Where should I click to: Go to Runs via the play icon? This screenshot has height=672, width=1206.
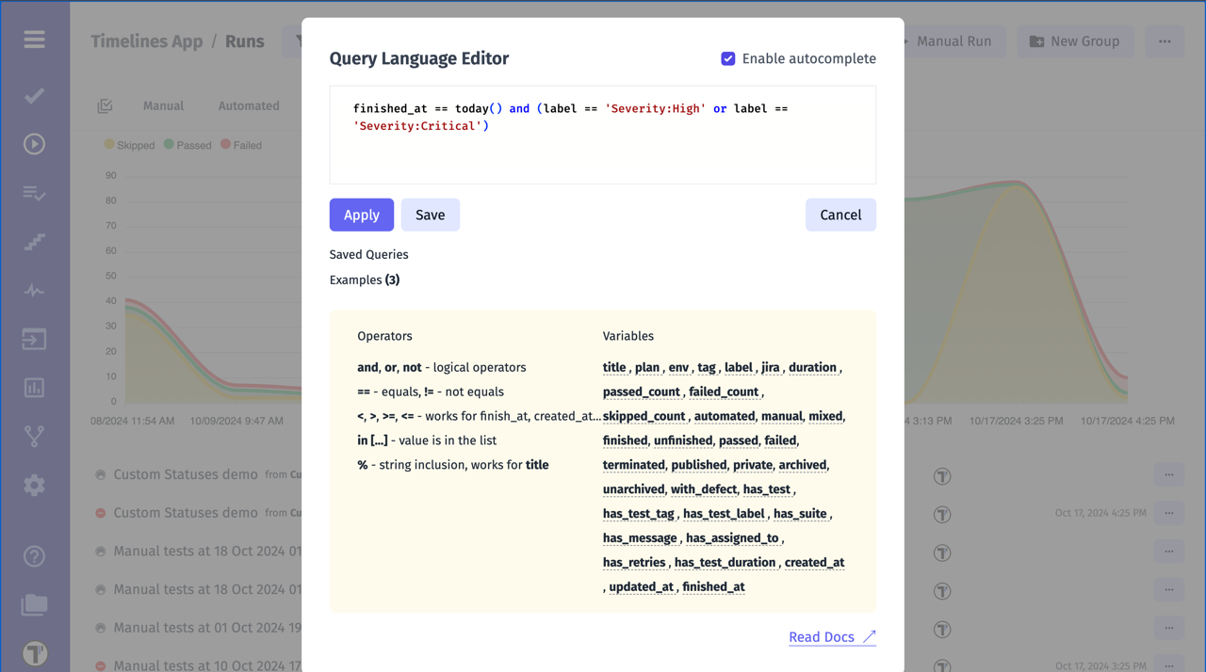tap(34, 144)
